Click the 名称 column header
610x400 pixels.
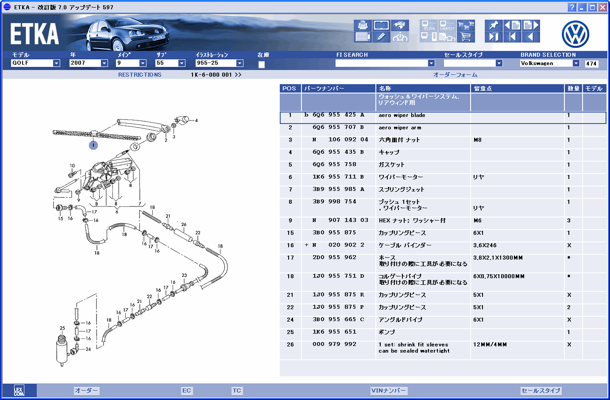423,89
